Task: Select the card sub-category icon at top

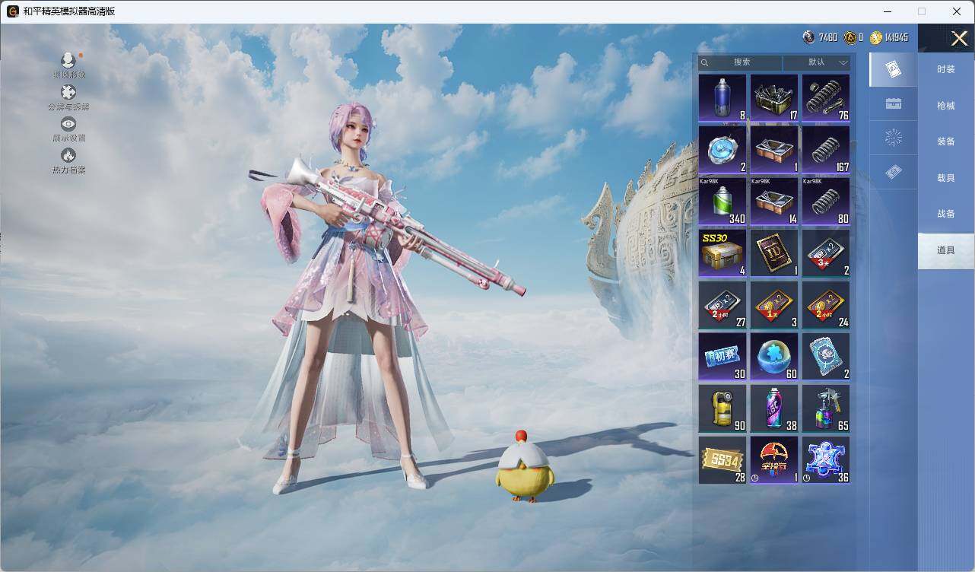Action: tap(894, 69)
